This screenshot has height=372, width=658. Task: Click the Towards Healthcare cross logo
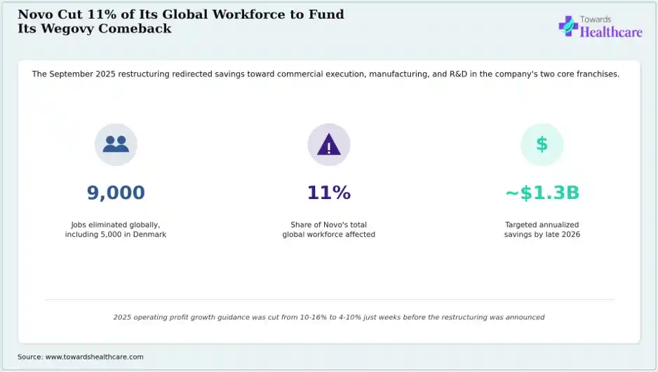tap(568, 26)
